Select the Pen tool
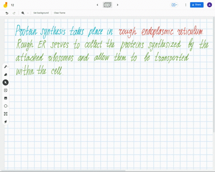 (x=5, y=67)
